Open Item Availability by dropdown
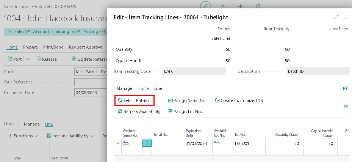 (67, 136)
